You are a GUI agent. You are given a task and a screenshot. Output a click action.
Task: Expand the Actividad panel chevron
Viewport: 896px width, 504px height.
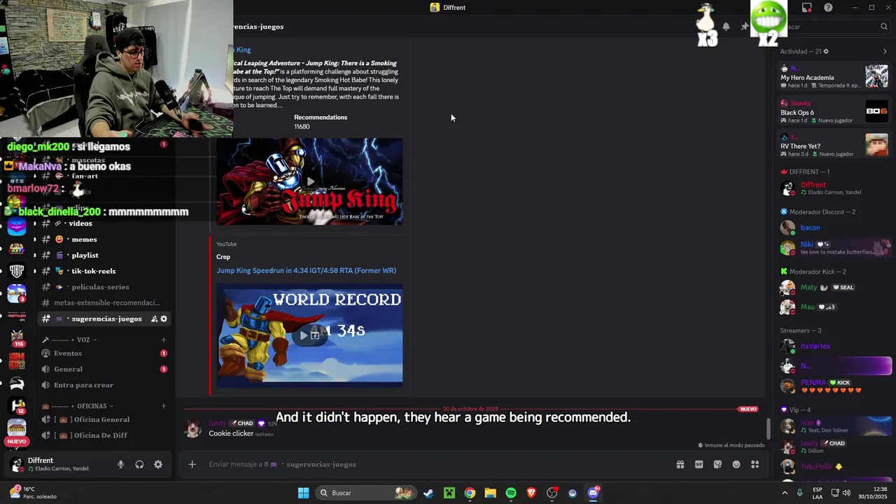click(x=885, y=51)
